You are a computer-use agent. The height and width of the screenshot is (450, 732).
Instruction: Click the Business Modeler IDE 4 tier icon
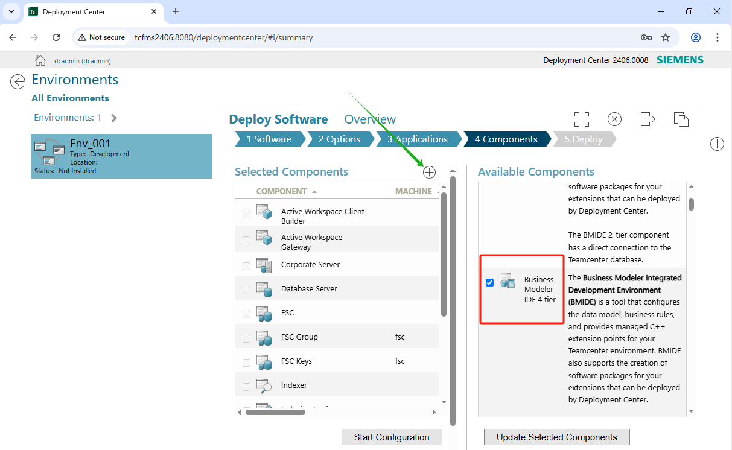[507, 280]
